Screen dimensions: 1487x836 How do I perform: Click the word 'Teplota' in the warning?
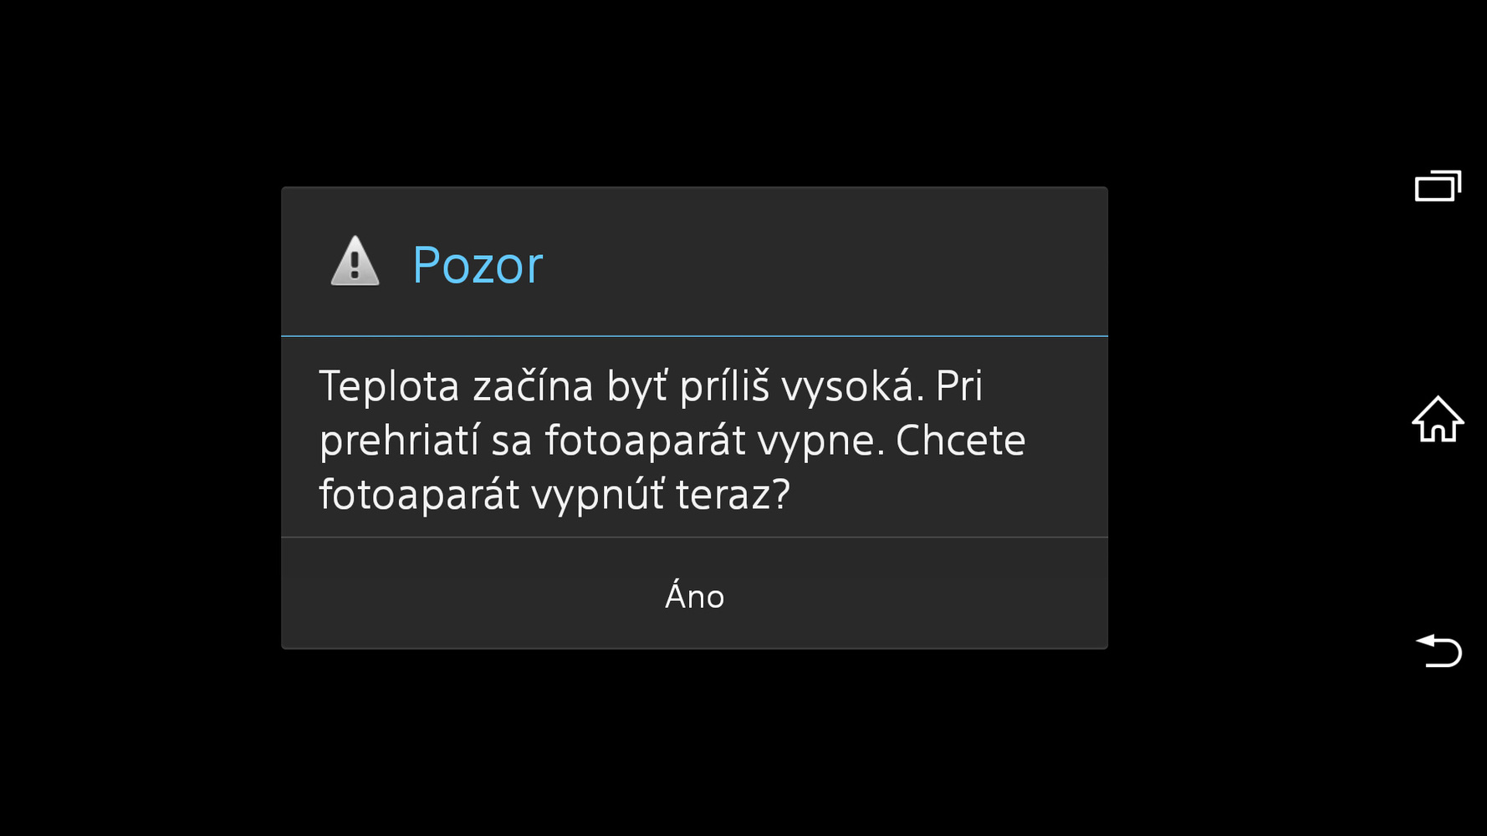390,387
